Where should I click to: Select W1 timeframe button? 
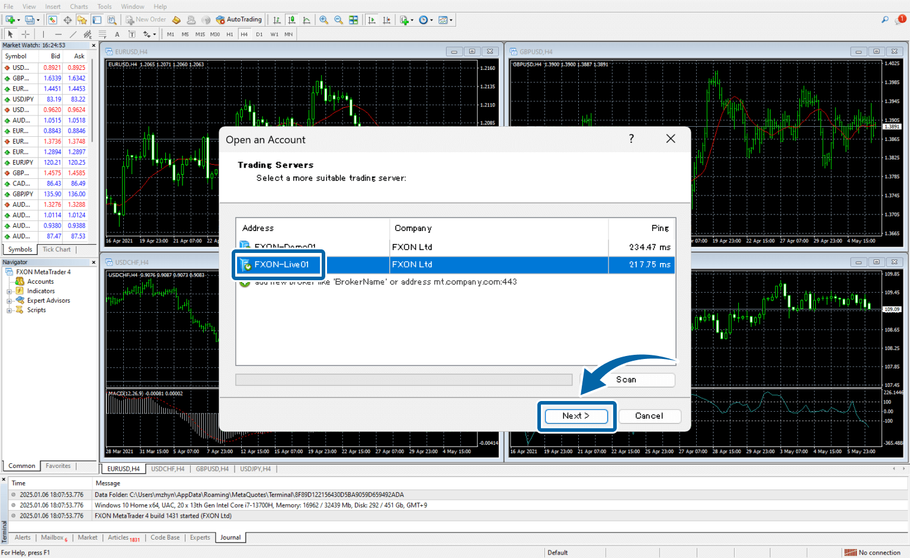click(x=274, y=34)
